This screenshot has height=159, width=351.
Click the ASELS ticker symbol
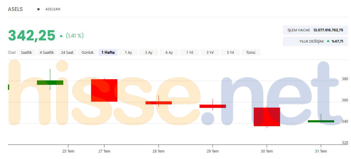(x=15, y=9)
